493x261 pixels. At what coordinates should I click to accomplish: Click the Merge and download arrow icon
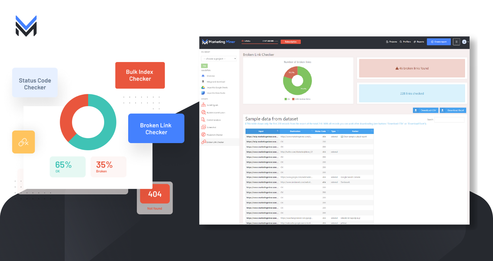[203, 82]
